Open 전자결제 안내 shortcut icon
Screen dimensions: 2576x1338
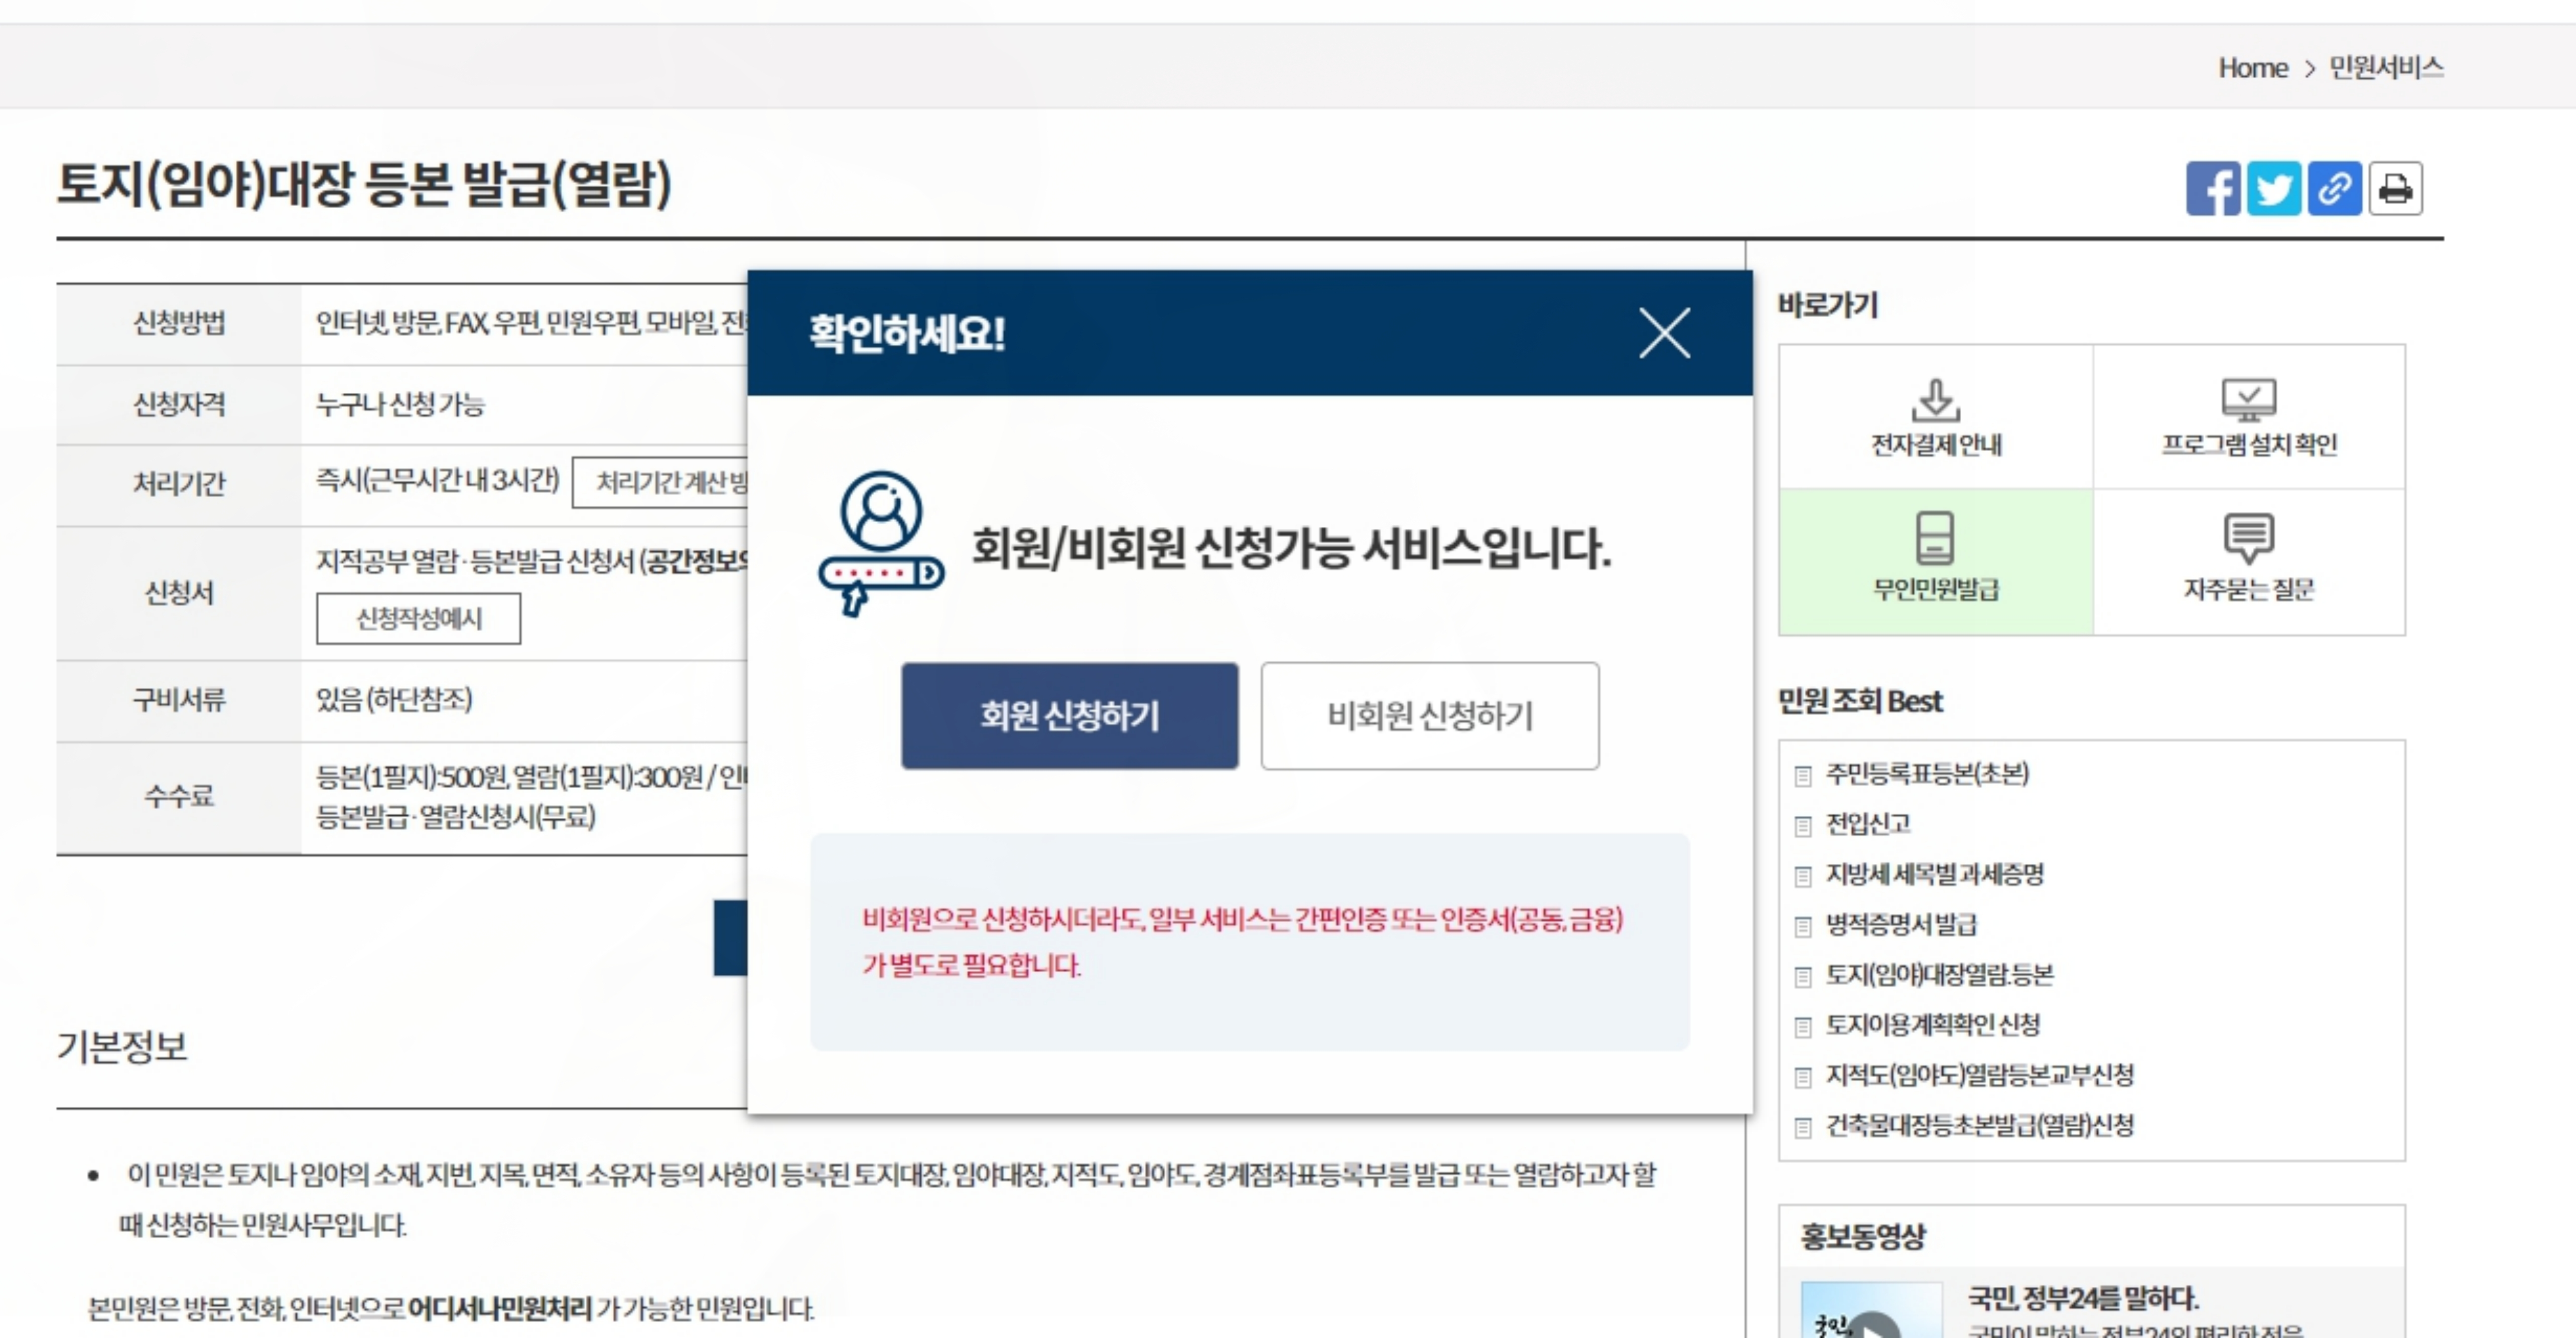(x=1935, y=417)
